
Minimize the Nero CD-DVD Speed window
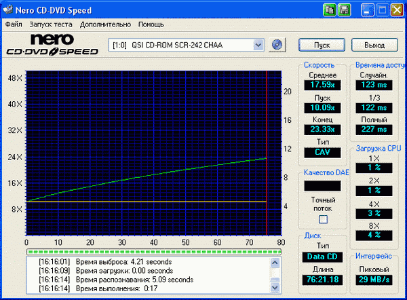click(x=368, y=10)
